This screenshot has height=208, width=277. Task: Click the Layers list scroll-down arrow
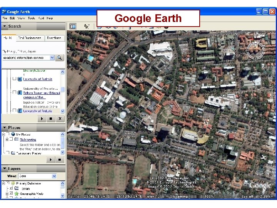pyautogui.click(x=63, y=196)
